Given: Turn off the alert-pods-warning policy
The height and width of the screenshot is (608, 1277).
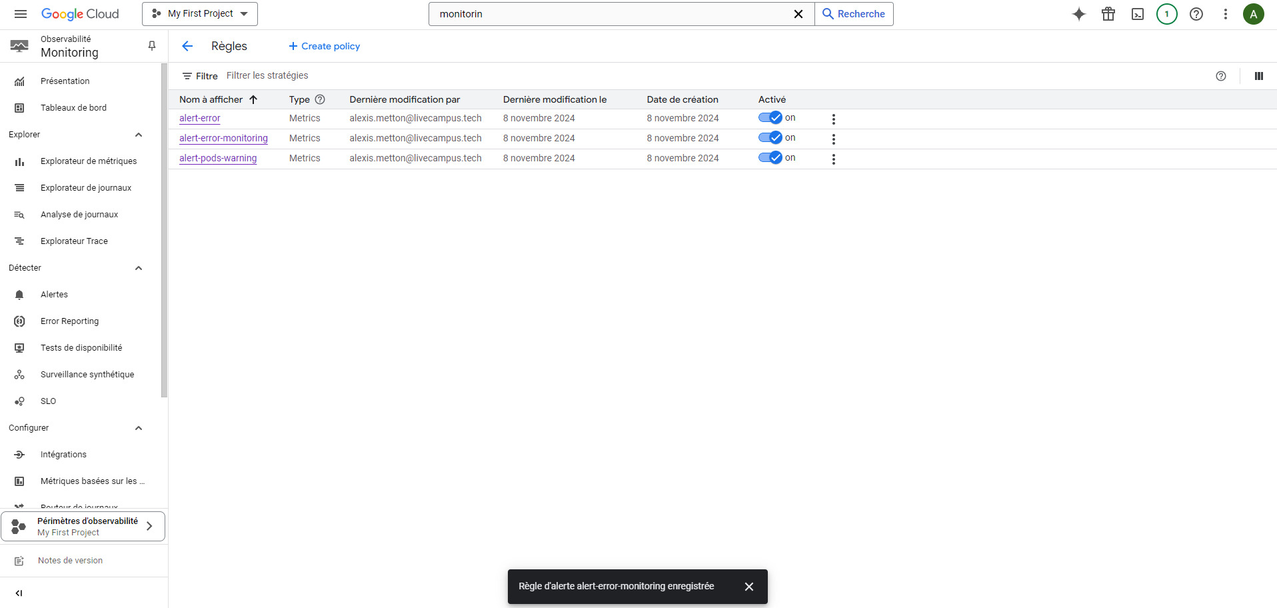Looking at the screenshot, I should coord(770,157).
